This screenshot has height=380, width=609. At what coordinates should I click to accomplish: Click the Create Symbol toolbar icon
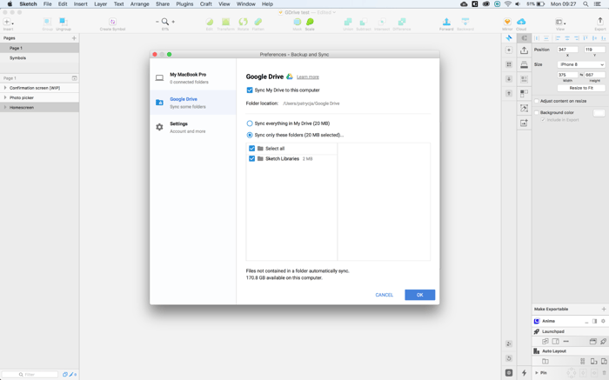(112, 22)
